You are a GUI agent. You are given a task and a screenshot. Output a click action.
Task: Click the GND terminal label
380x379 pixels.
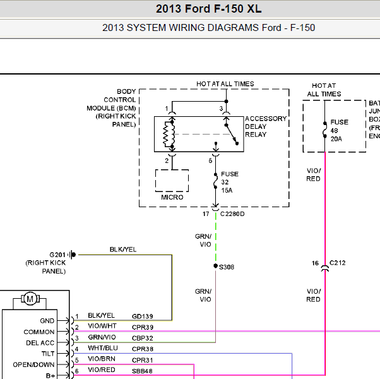pos(47,321)
